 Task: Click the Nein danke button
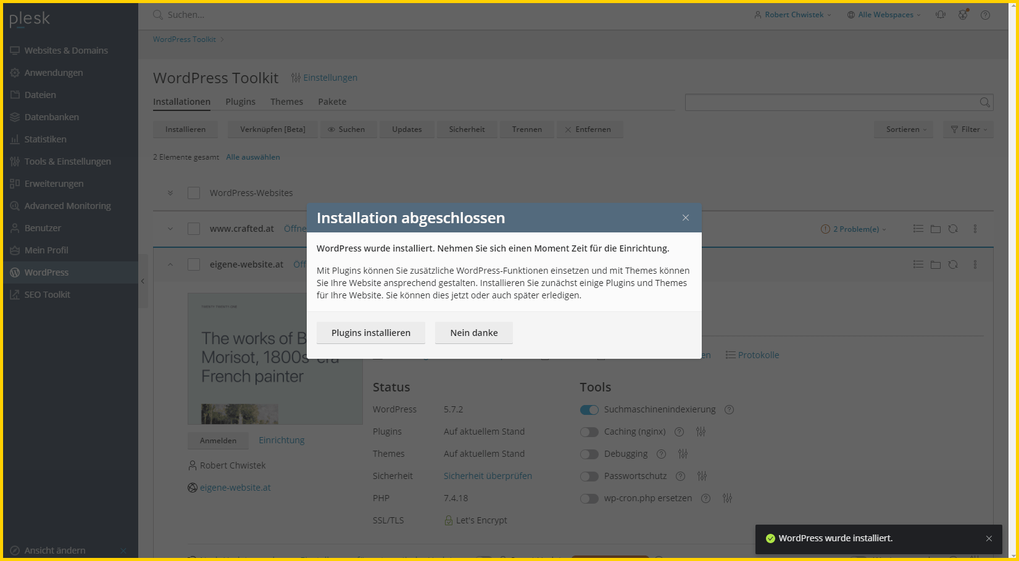pyautogui.click(x=474, y=333)
